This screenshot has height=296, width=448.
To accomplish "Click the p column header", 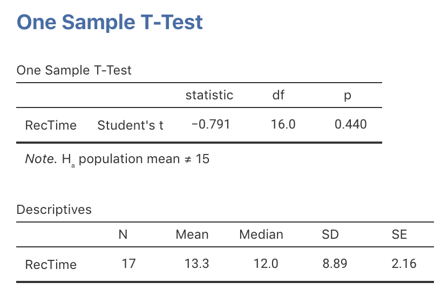I will [348, 96].
